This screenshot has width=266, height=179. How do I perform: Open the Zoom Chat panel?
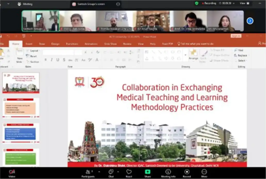[111, 172]
